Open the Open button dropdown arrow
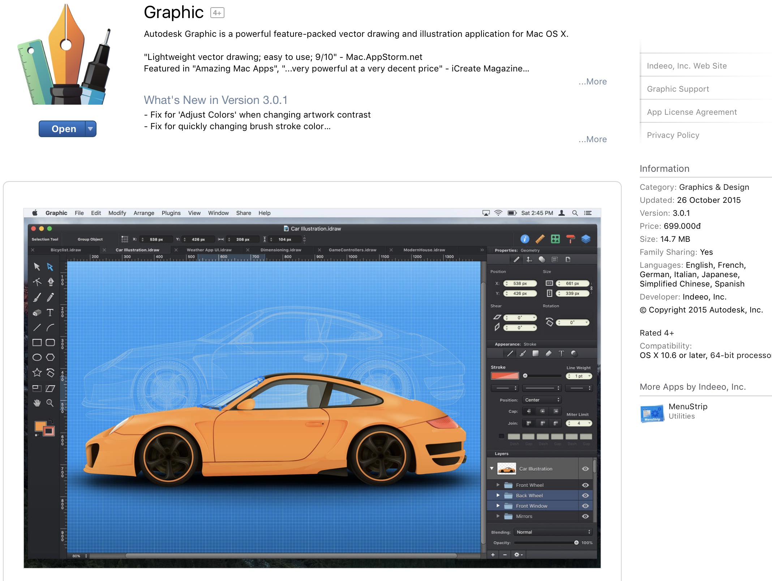 pyautogui.click(x=91, y=129)
